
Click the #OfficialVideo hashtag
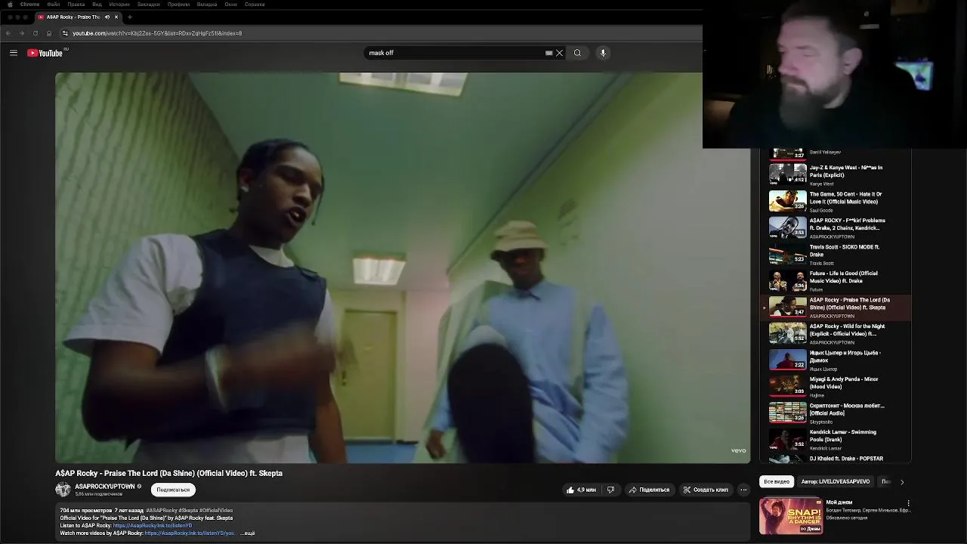tap(217, 511)
